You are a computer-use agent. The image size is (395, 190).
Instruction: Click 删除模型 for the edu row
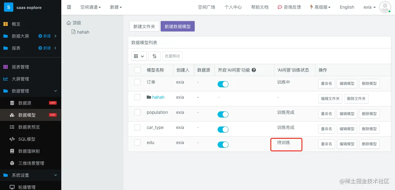(369, 144)
